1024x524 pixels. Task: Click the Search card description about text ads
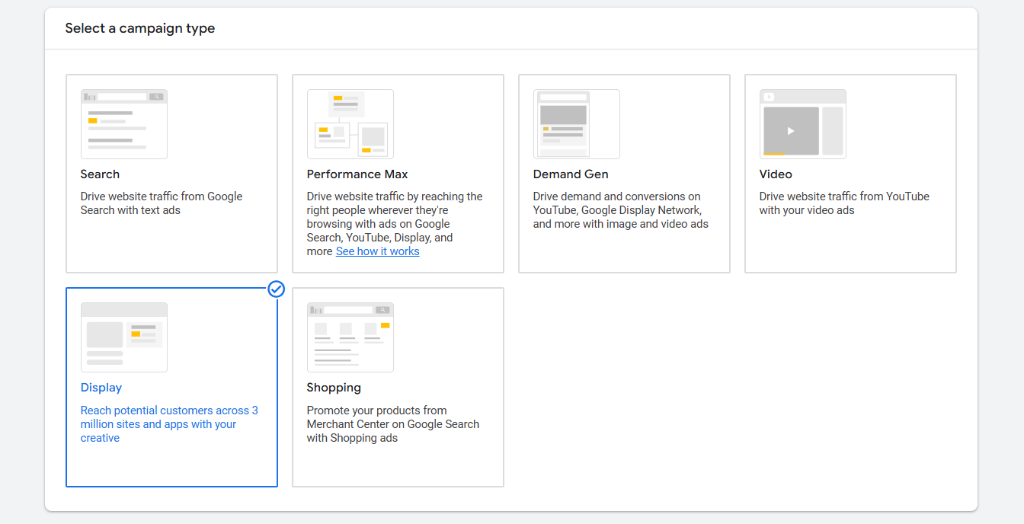pos(162,203)
